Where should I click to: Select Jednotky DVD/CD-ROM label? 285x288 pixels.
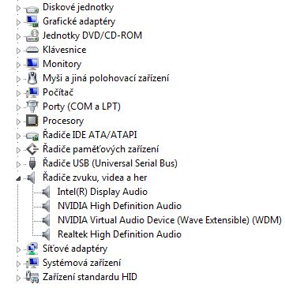coord(92,36)
